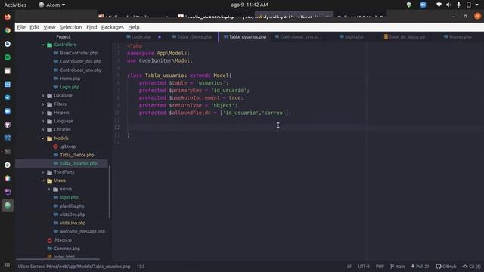Image resolution: width=484 pixels, height=272 pixels.
Task: Click cursor position 12:5 in status bar
Action: (141, 266)
